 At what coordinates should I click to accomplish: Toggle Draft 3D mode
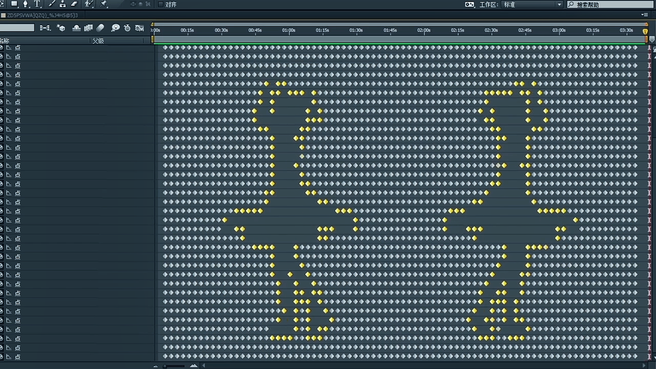tap(61, 28)
